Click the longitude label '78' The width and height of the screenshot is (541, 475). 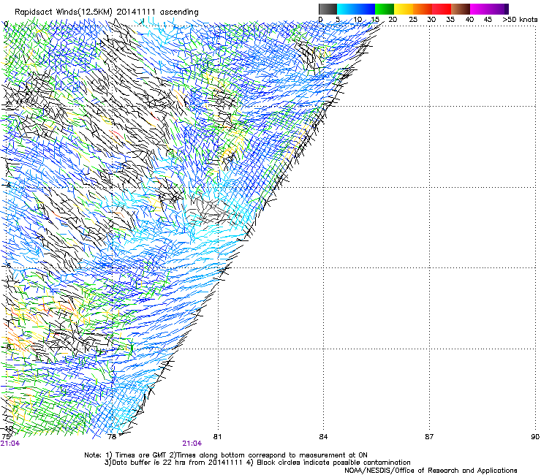tap(112, 437)
